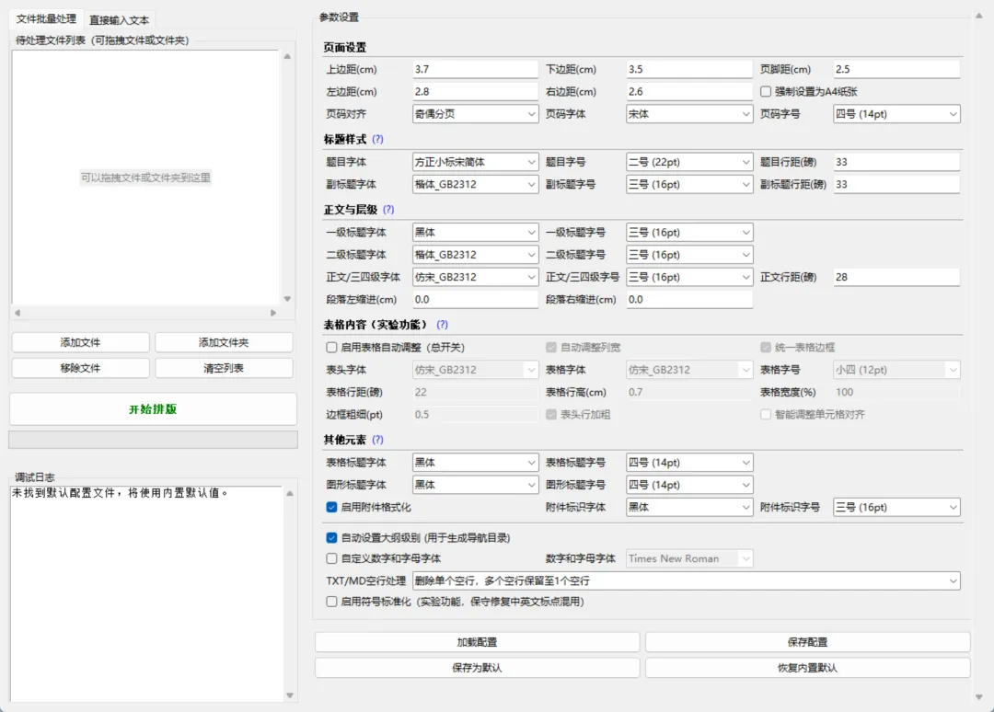Toggle 统一表格边框 checkbox
Screen dimensions: 994x712
(766, 347)
